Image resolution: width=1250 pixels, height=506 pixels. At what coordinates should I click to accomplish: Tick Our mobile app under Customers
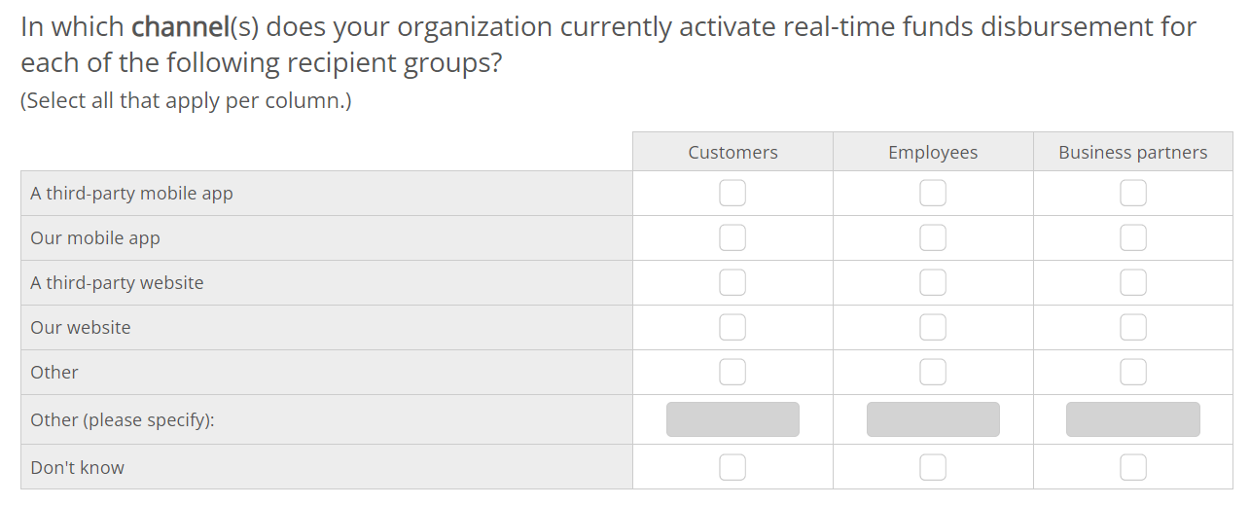tap(732, 237)
